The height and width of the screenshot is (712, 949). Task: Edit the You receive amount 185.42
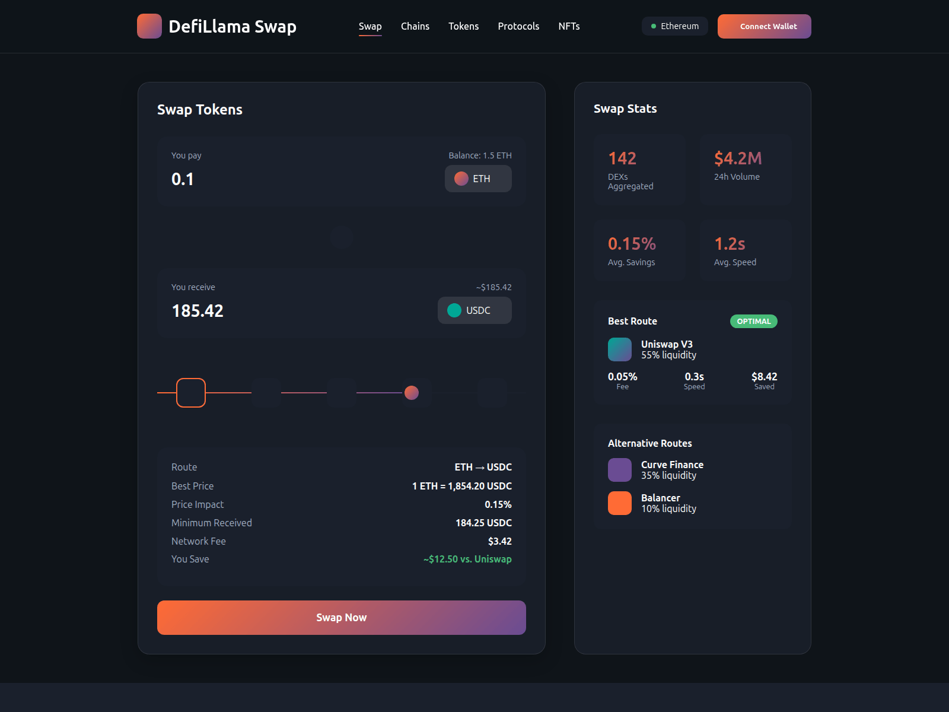198,310
